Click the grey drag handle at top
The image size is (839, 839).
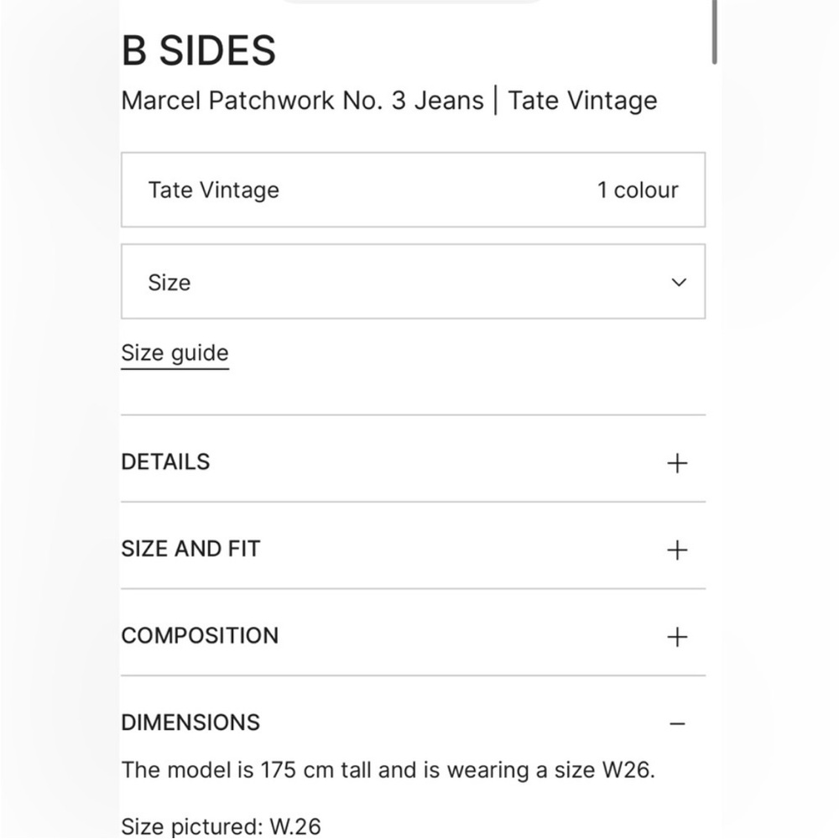click(x=411, y=1)
